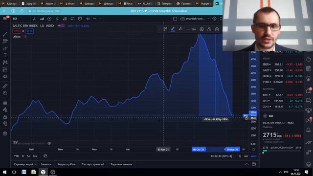Open the Windows Start menu
Viewport: 313px width, 176px height.
tap(4, 172)
